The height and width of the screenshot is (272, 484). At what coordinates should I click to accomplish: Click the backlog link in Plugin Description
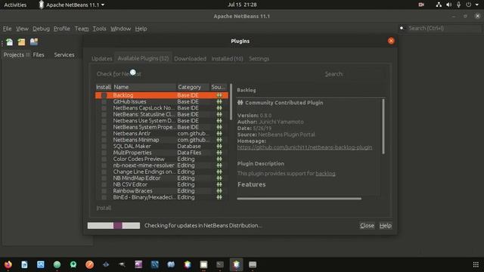[x=325, y=174]
